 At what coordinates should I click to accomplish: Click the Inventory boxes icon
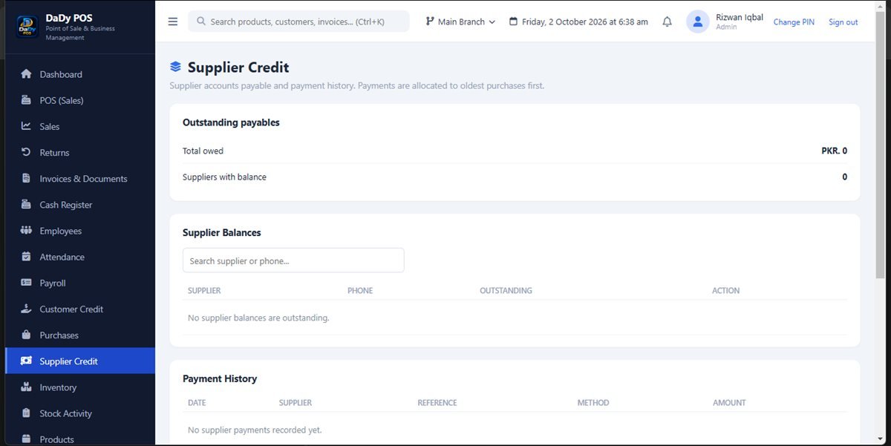[27, 387]
